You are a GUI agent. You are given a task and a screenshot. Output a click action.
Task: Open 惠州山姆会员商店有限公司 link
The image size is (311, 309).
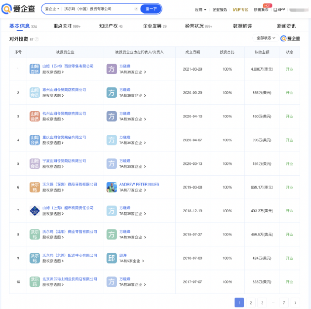click(x=64, y=90)
